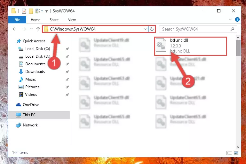
Task: Click pin icon beside Downloads
Action: pos(67,72)
